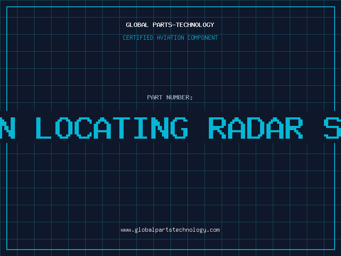
Task: Click the large word RADAR
Action: tap(256, 128)
